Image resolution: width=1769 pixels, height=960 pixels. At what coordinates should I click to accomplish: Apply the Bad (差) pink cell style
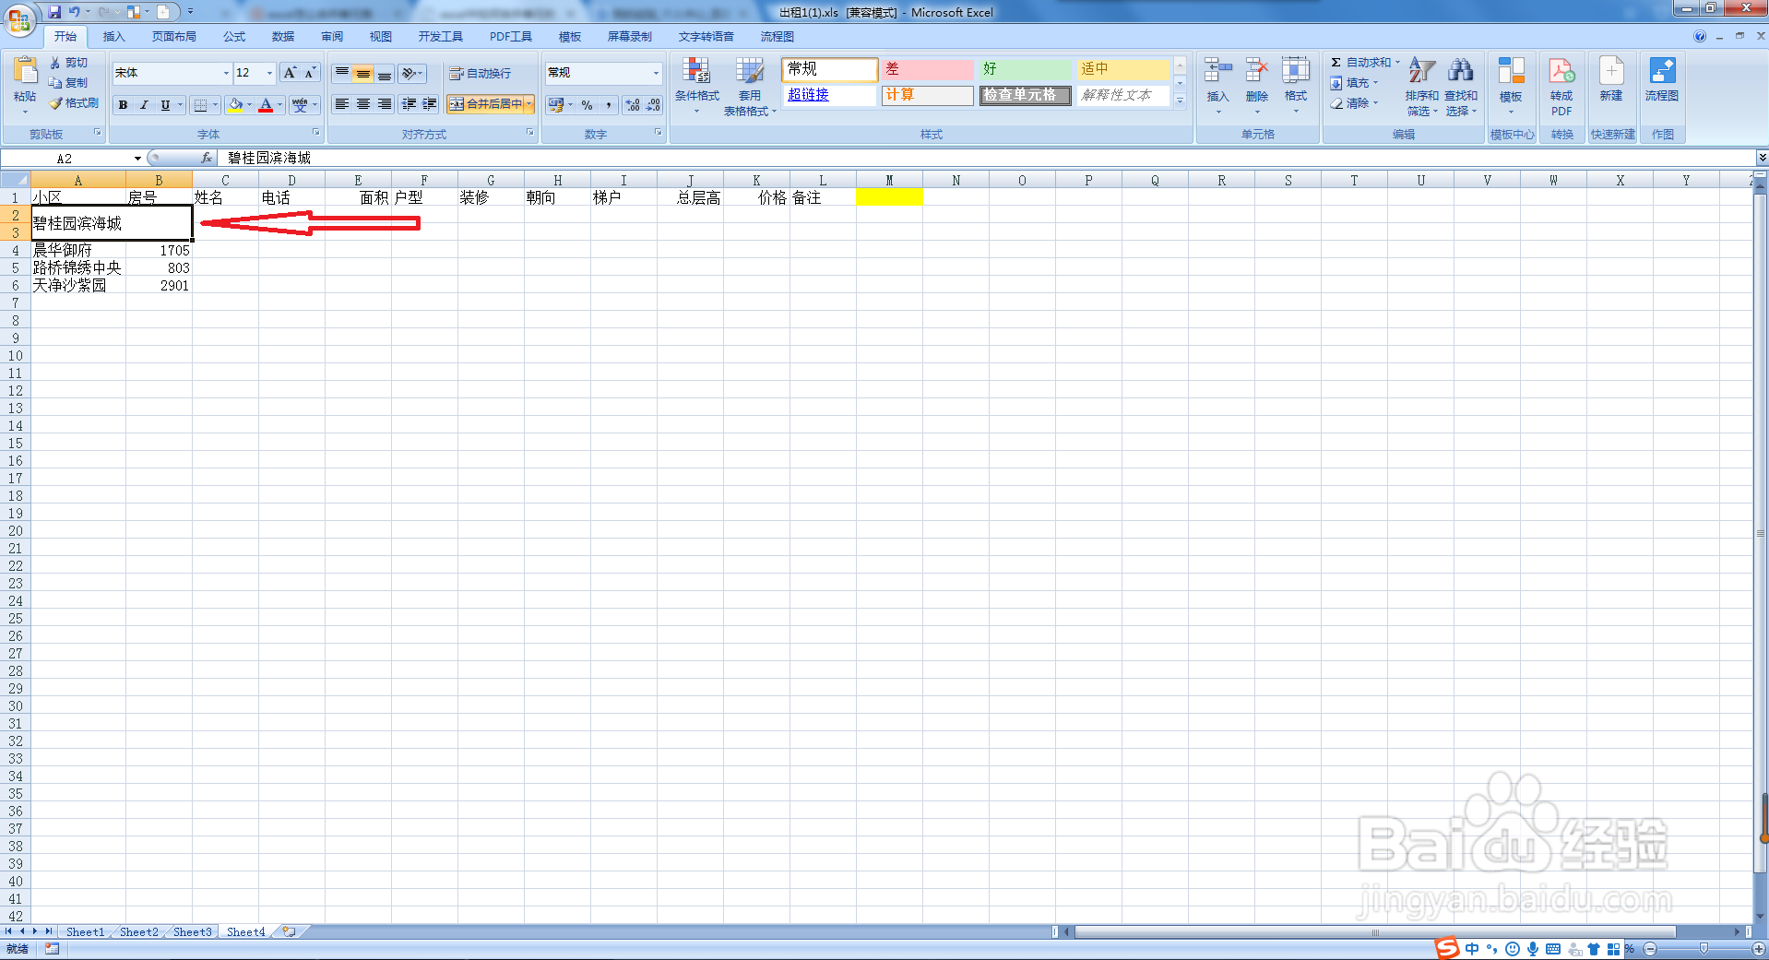pyautogui.click(x=927, y=69)
